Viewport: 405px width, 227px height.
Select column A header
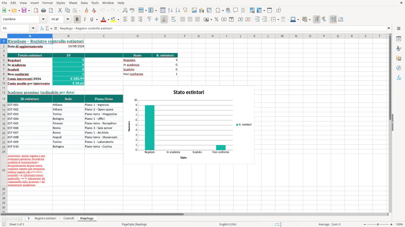pyautogui.click(x=30, y=36)
